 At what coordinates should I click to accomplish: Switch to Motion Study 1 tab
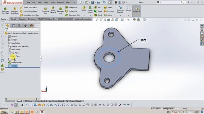click(40, 101)
